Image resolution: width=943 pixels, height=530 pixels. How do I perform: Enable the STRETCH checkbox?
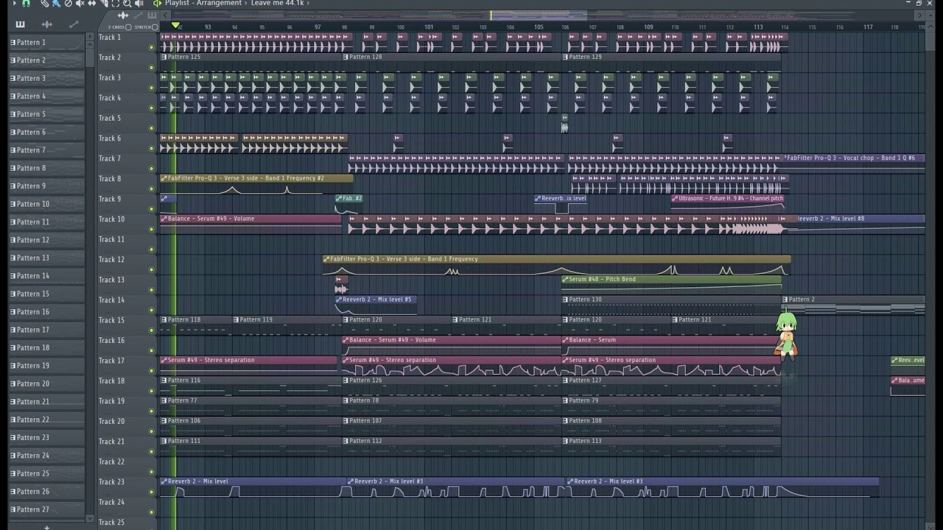(x=155, y=27)
